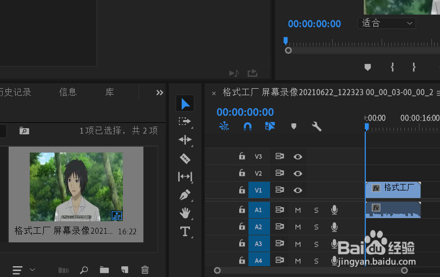
Task: Enable voice-over record on A2
Action: pyautogui.click(x=334, y=227)
